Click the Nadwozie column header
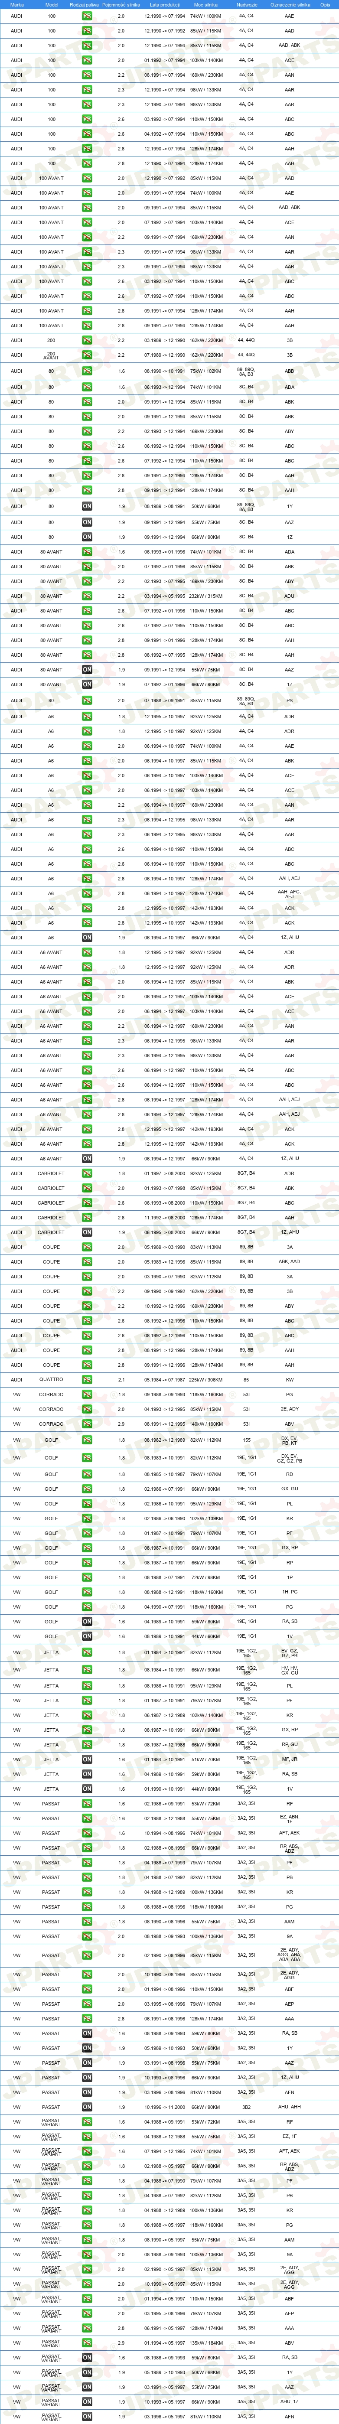The height and width of the screenshot is (2424, 339). click(x=247, y=5)
